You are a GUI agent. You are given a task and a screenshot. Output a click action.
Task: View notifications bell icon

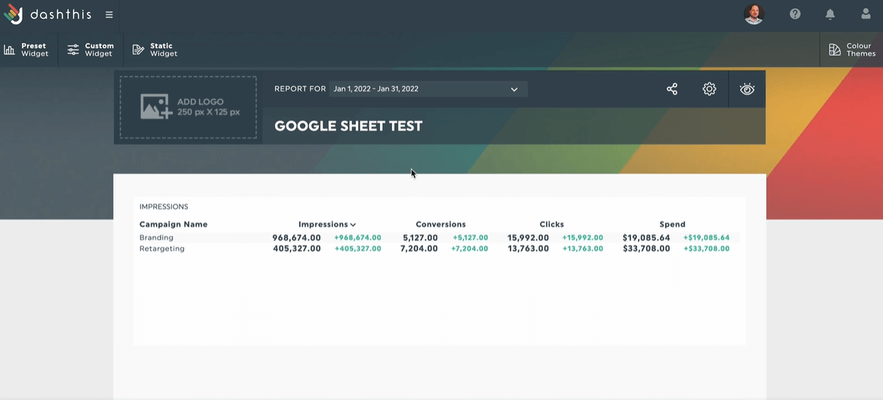pos(830,14)
